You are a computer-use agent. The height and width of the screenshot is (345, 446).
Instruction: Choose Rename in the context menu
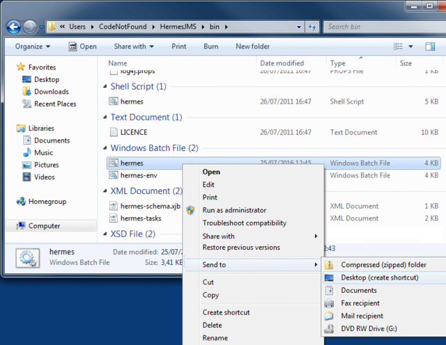pyautogui.click(x=215, y=338)
